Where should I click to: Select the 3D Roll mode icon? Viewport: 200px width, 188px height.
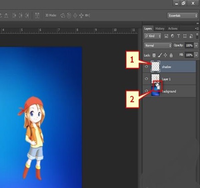(x=69, y=16)
